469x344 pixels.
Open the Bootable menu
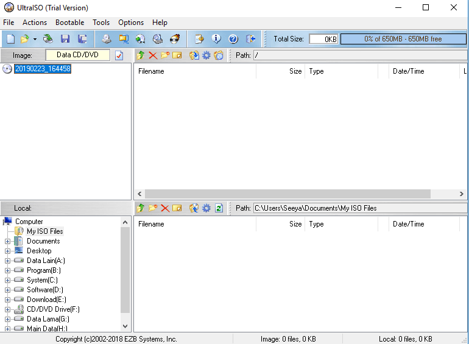tap(69, 23)
